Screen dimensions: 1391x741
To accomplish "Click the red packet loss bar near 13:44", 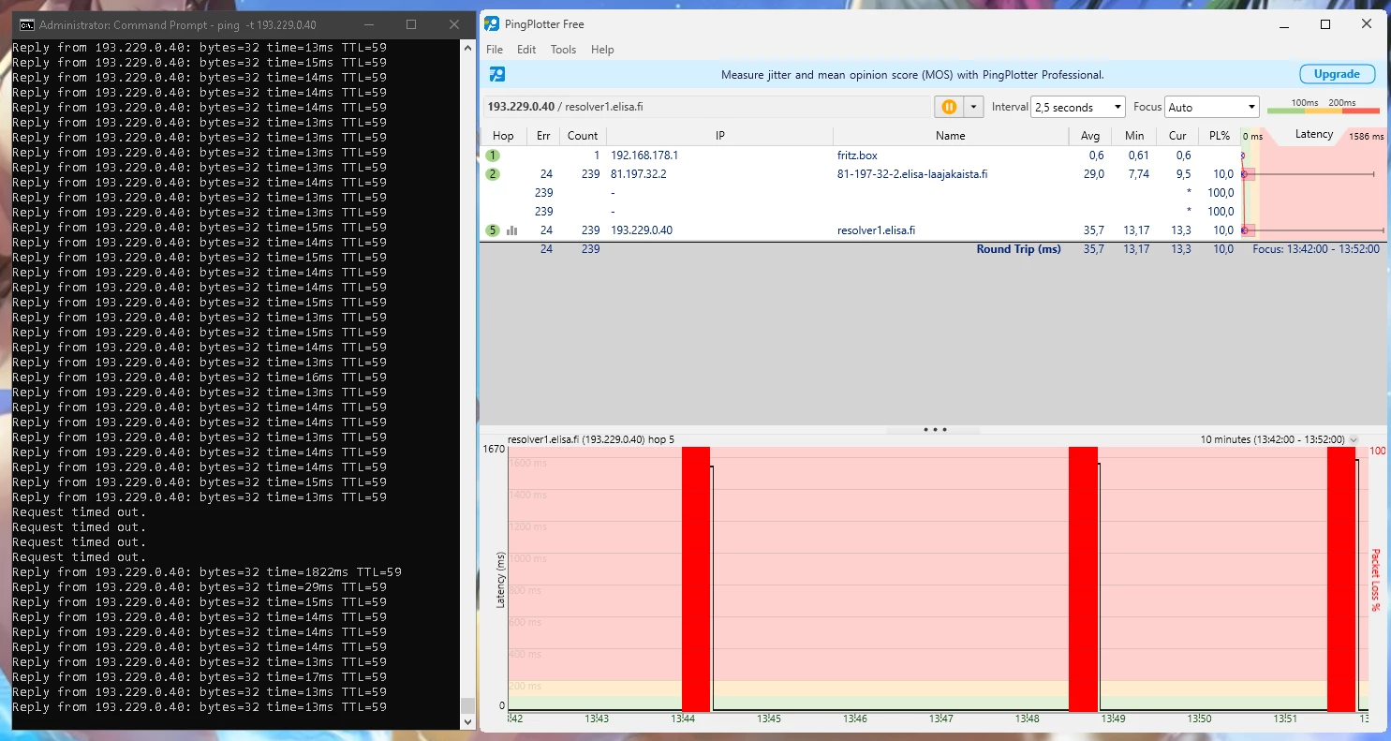I will 696,579.
